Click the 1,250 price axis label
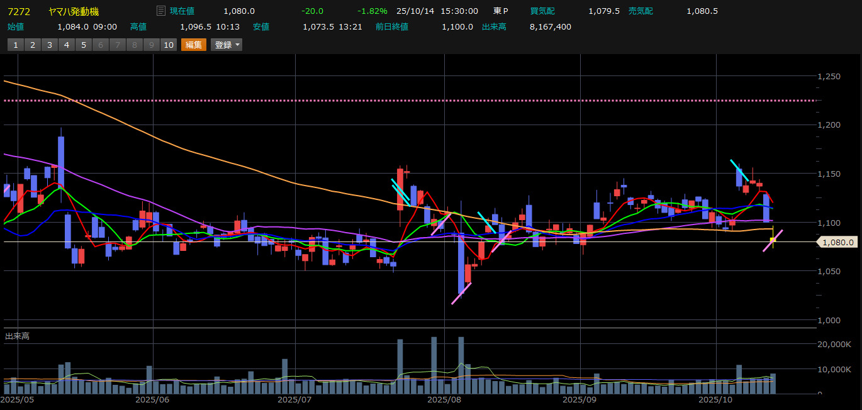Viewport: 862px width, 410px height. [829, 77]
